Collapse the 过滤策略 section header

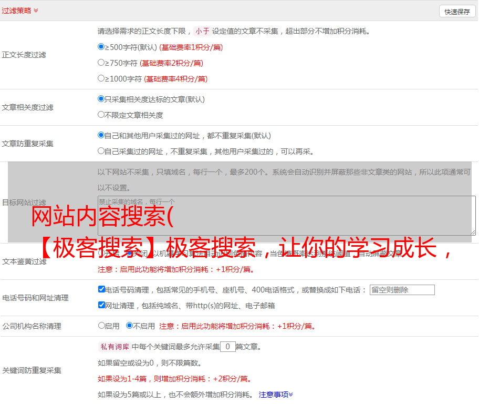tap(20, 11)
